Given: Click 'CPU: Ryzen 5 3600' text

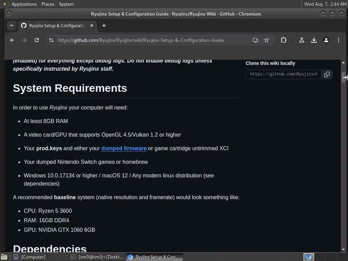Looking at the screenshot, I should (48, 211).
